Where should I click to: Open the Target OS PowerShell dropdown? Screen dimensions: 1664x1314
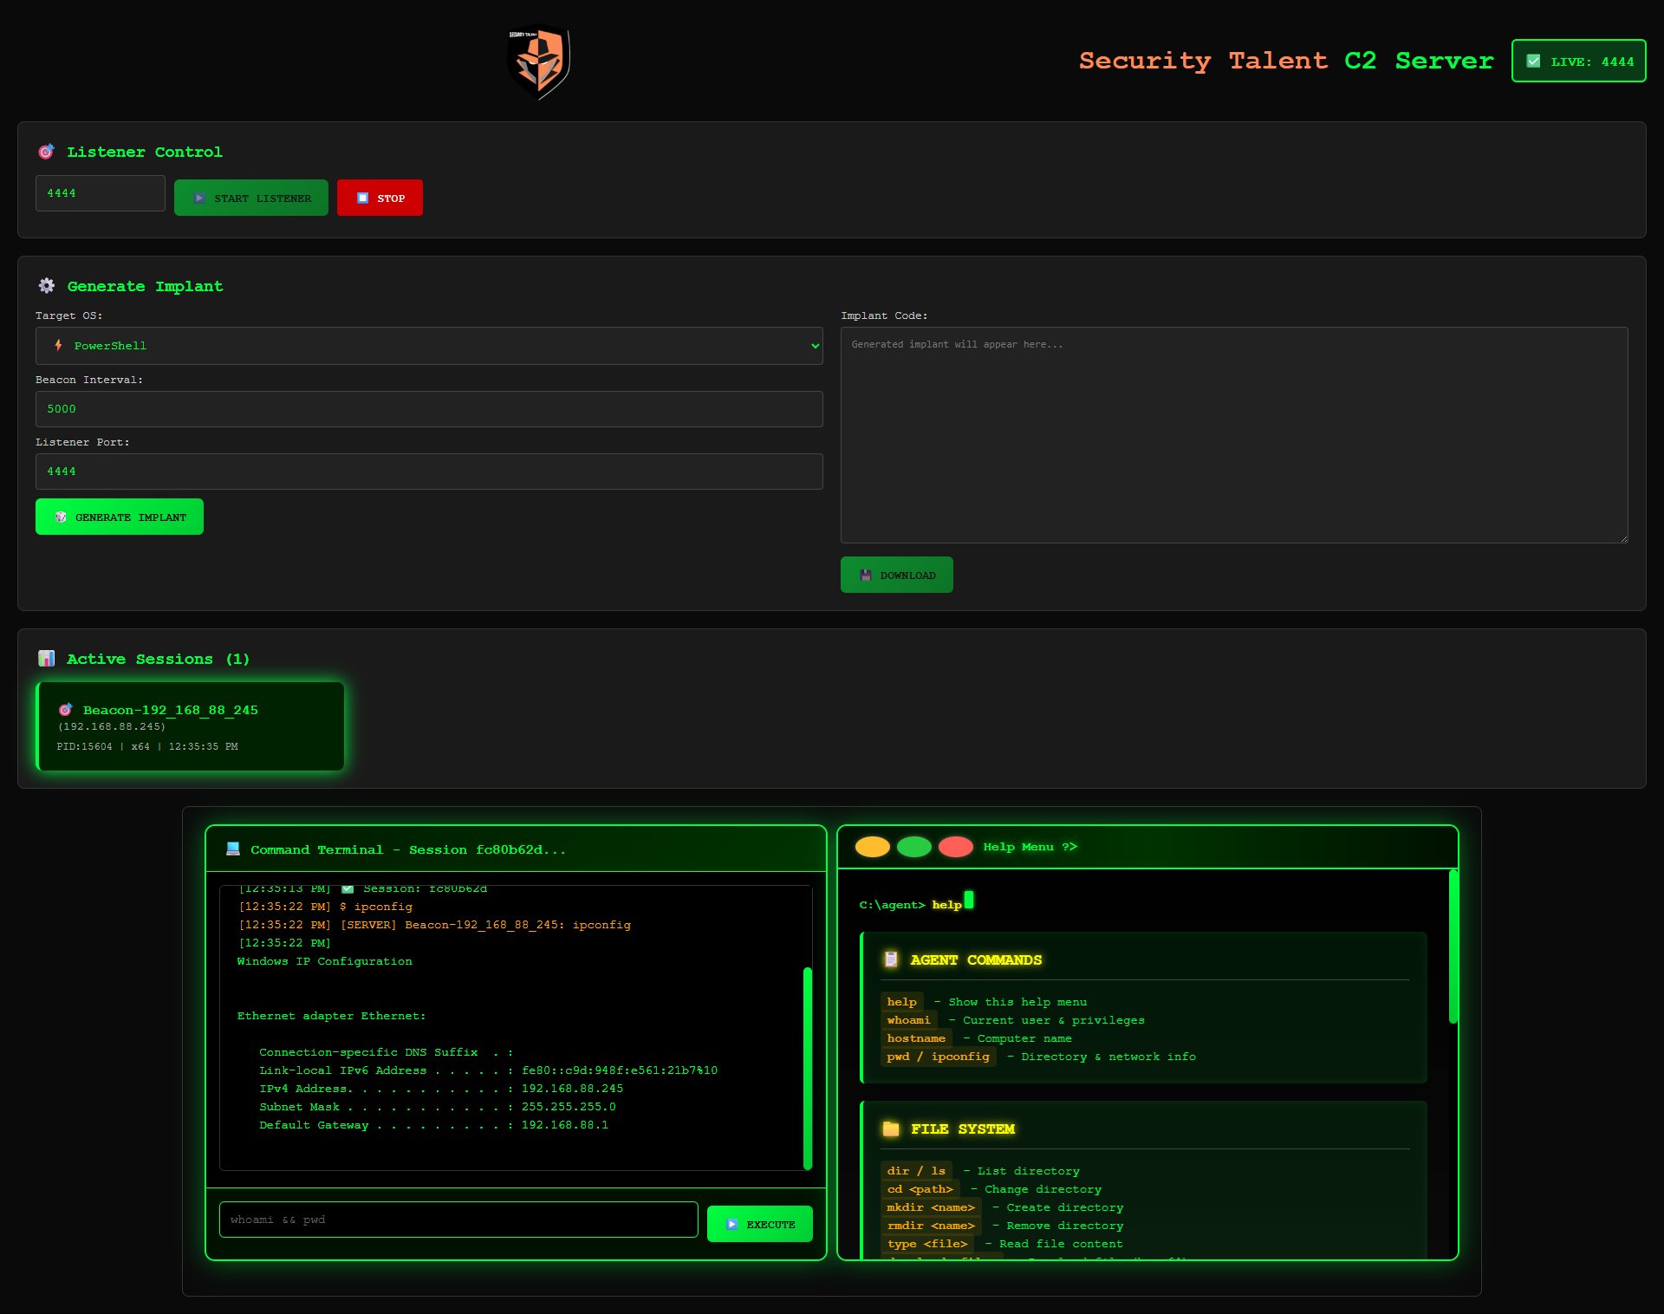pyautogui.click(x=429, y=346)
